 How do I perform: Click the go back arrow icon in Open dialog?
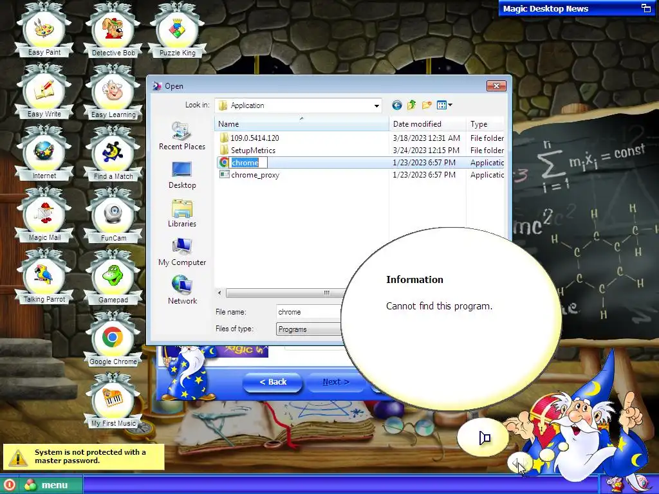[x=396, y=105]
